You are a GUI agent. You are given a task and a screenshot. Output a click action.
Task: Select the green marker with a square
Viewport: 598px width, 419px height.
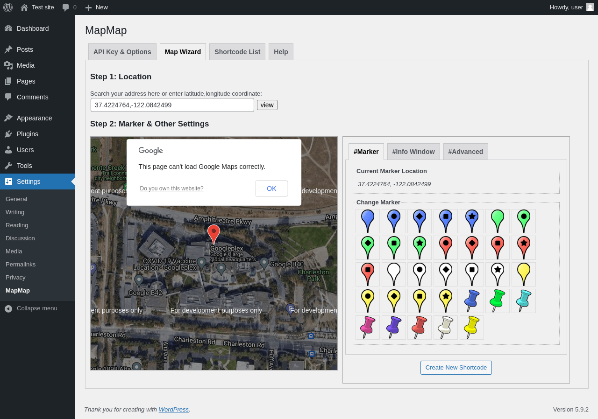[x=394, y=248]
